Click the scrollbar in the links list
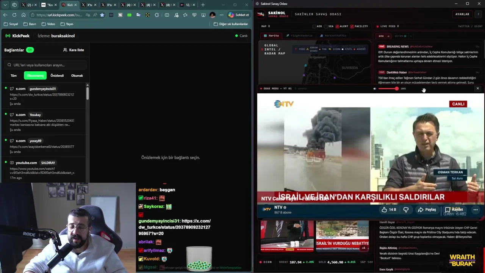Viewport: 485px width, 273px height. [x=88, y=93]
